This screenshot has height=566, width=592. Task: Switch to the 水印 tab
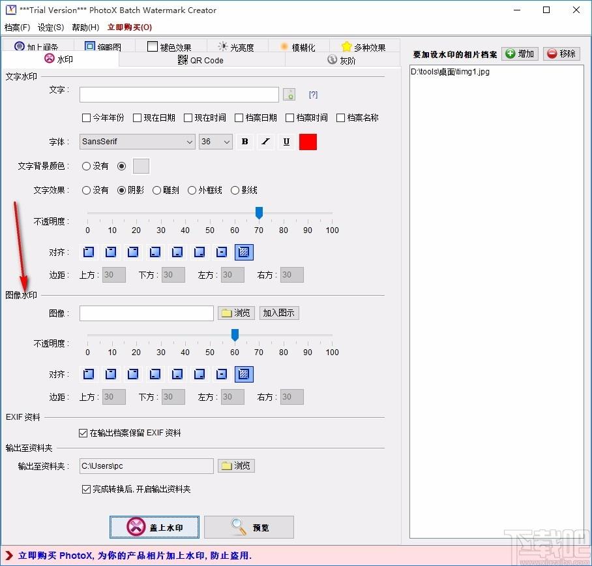click(x=59, y=59)
